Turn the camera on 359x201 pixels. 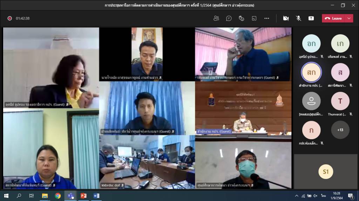tap(286, 18)
